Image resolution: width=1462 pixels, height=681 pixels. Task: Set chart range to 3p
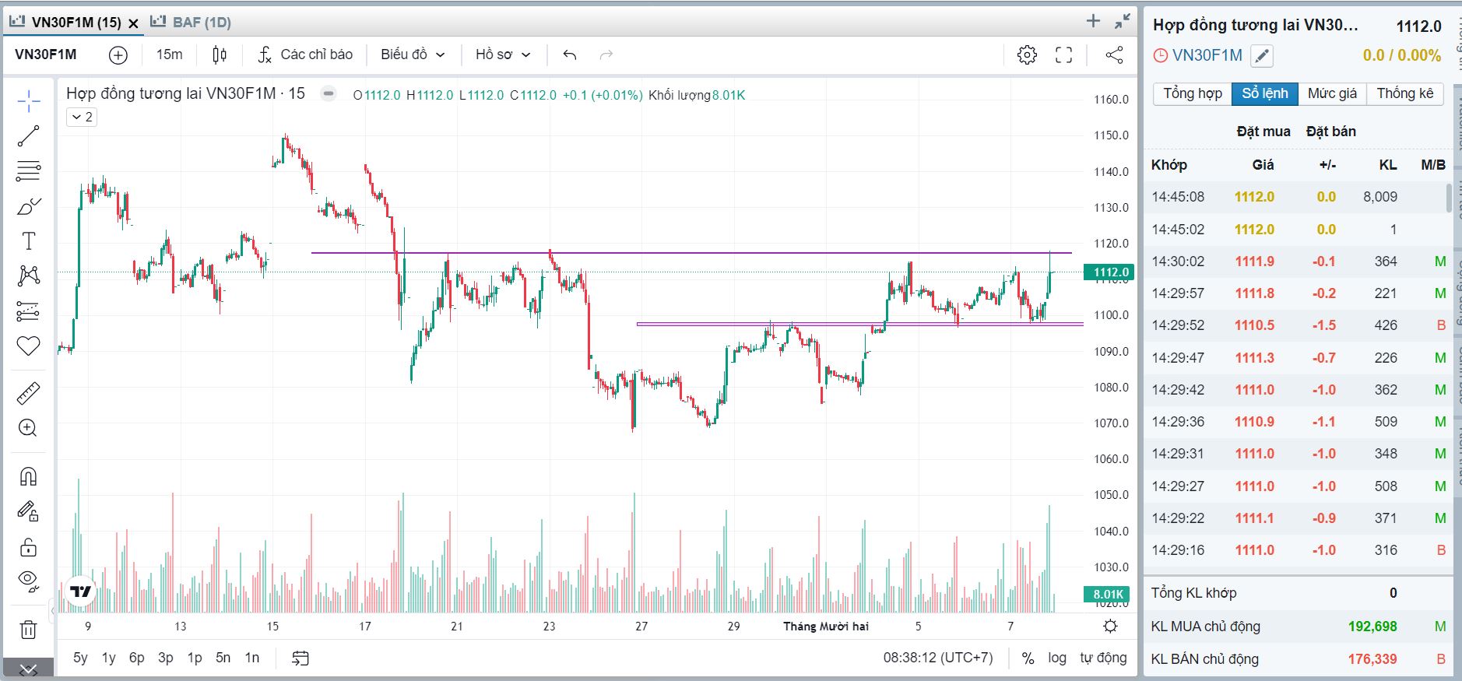(166, 658)
